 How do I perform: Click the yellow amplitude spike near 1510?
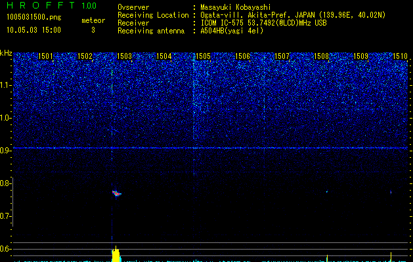(391, 257)
